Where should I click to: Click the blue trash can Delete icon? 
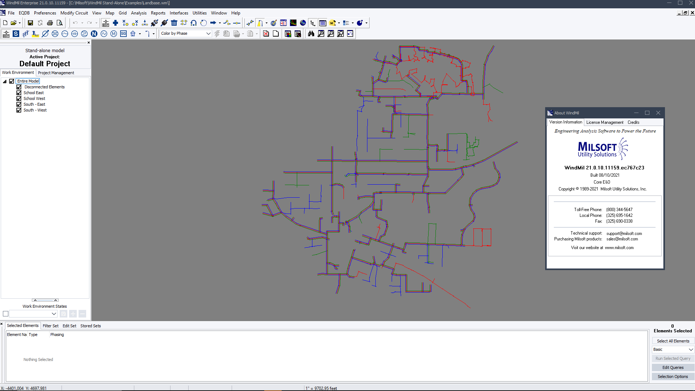coord(174,23)
